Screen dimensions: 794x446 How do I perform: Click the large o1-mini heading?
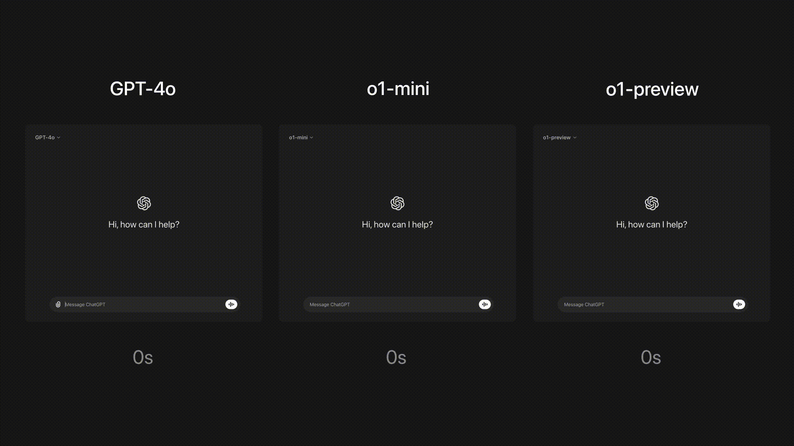[x=398, y=89]
